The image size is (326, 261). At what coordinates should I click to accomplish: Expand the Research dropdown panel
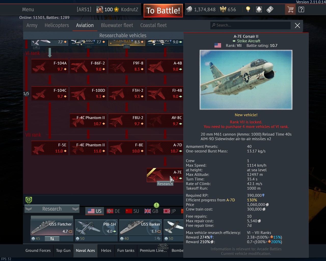pos(52,209)
